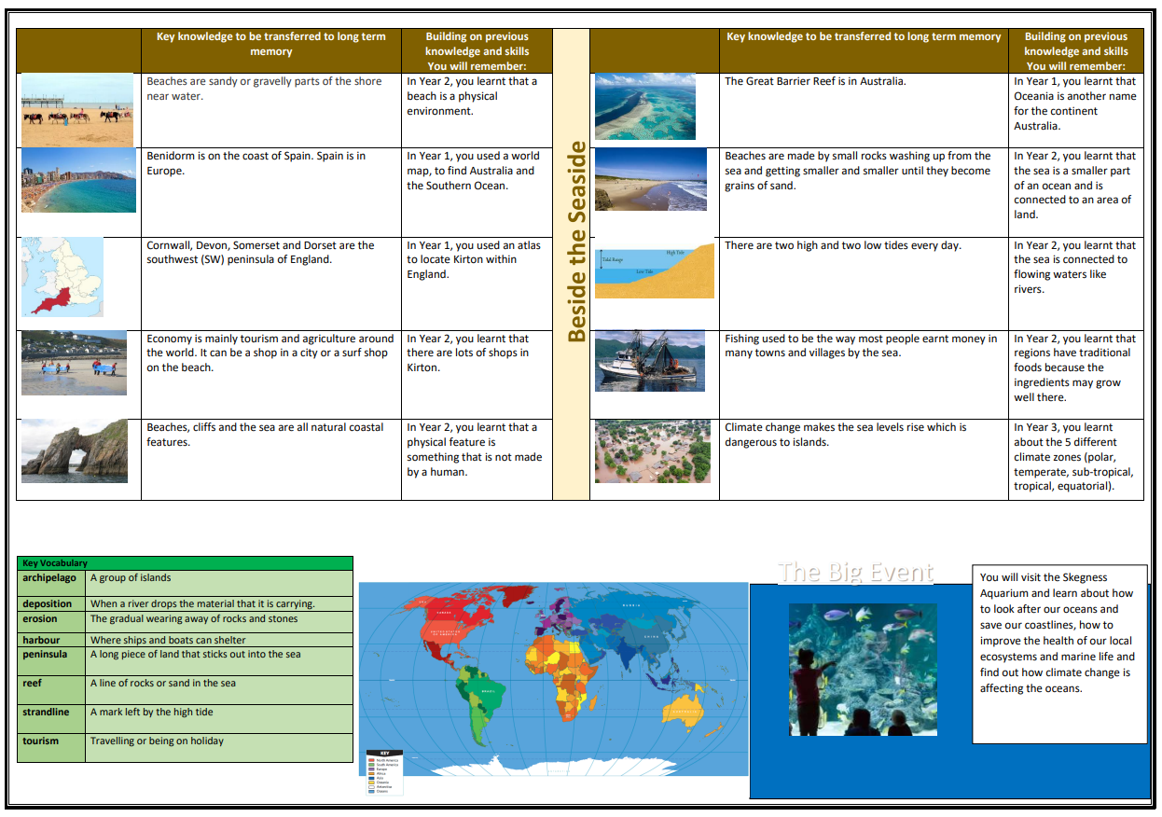
Task: Click the England map with red peninsula
Action: point(62,277)
